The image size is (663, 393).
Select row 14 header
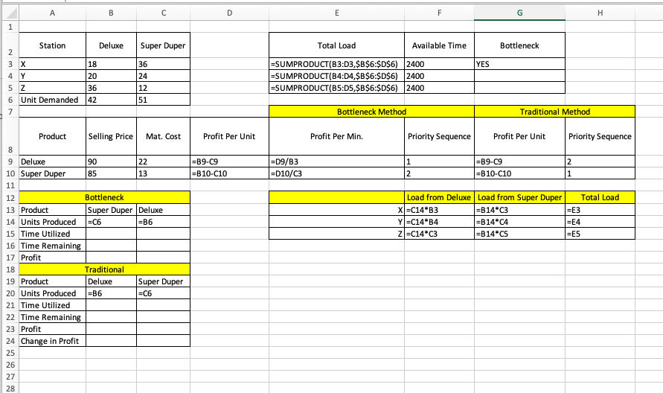click(10, 222)
